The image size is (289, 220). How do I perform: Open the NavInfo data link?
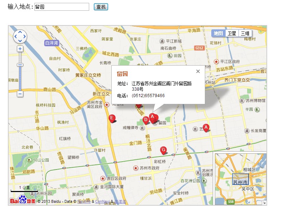[x=84, y=201]
